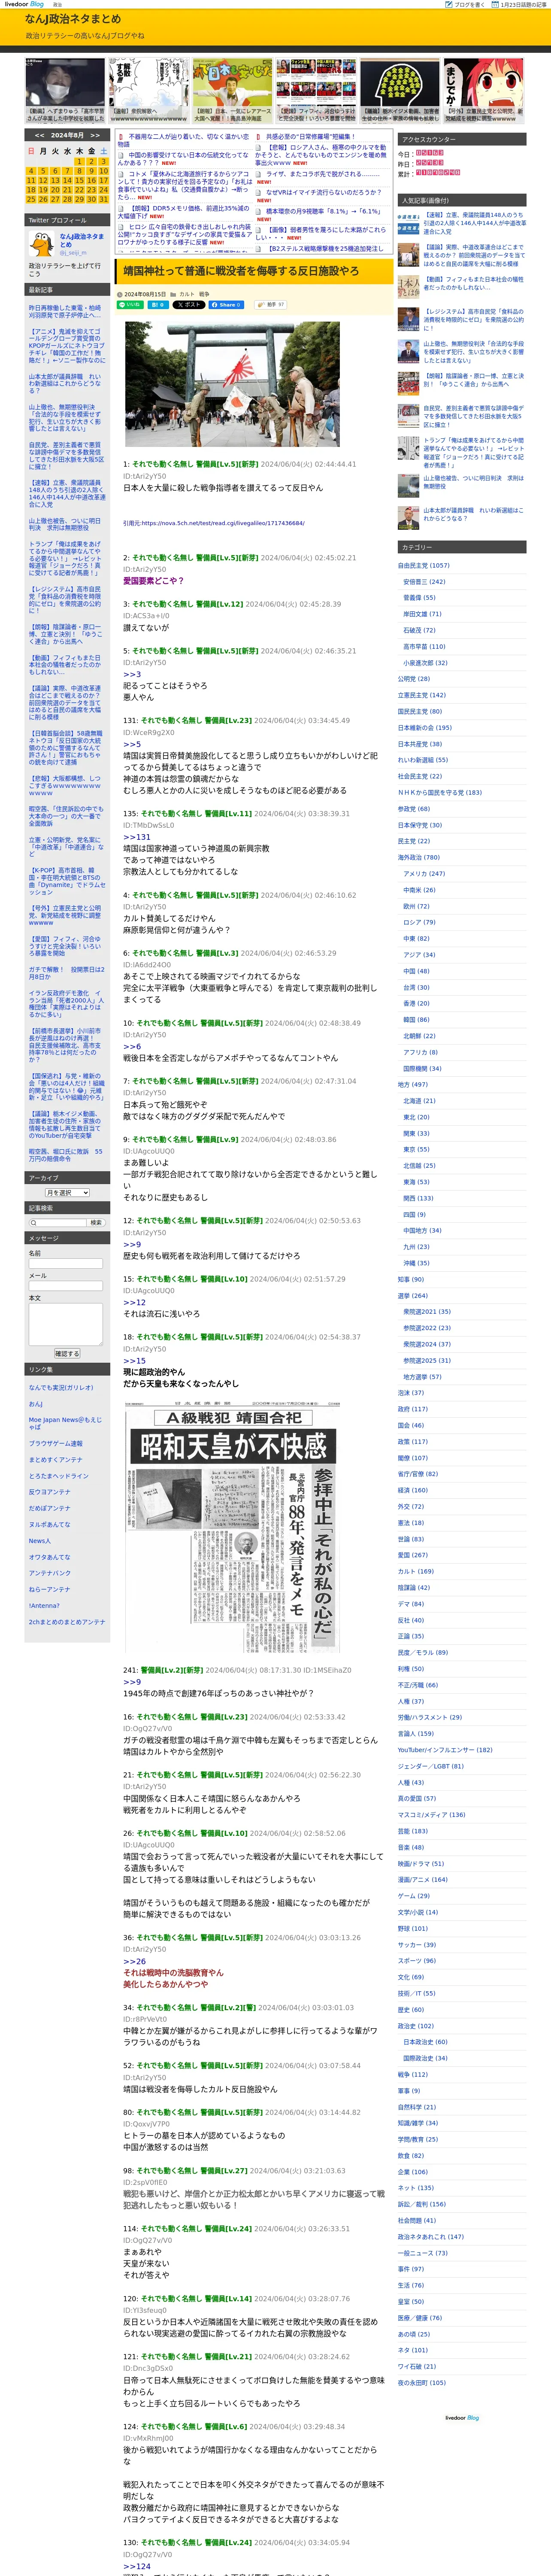Click the livedoor Blog logo in header
551x2576 pixels.
24,4
